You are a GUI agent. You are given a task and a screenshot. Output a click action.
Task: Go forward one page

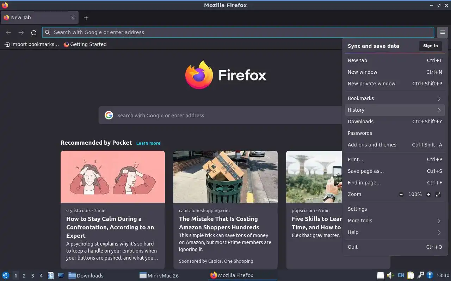click(x=21, y=32)
